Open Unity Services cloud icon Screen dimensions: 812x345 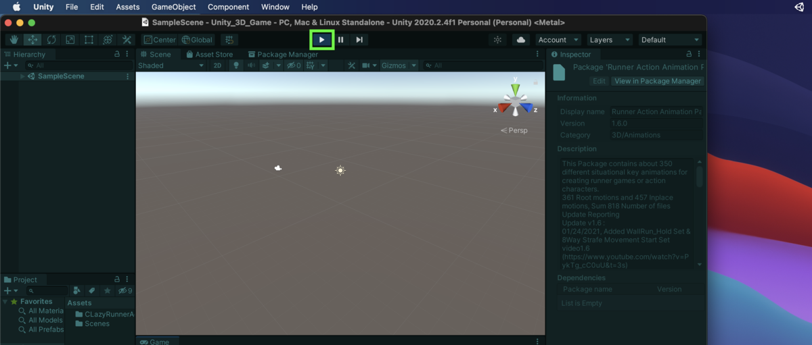click(521, 40)
